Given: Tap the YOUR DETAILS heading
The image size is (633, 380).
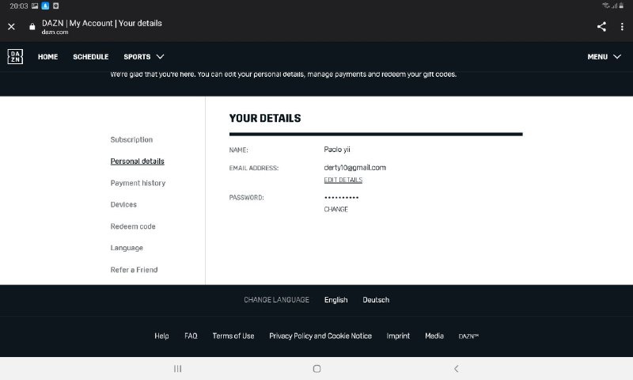Looking at the screenshot, I should pos(265,118).
